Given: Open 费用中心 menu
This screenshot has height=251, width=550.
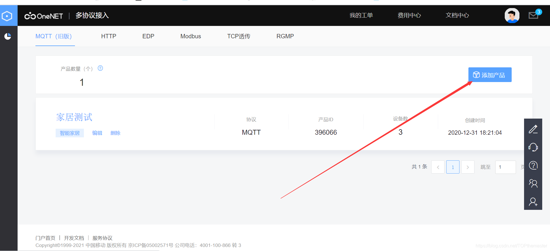Looking at the screenshot, I should click(409, 15).
